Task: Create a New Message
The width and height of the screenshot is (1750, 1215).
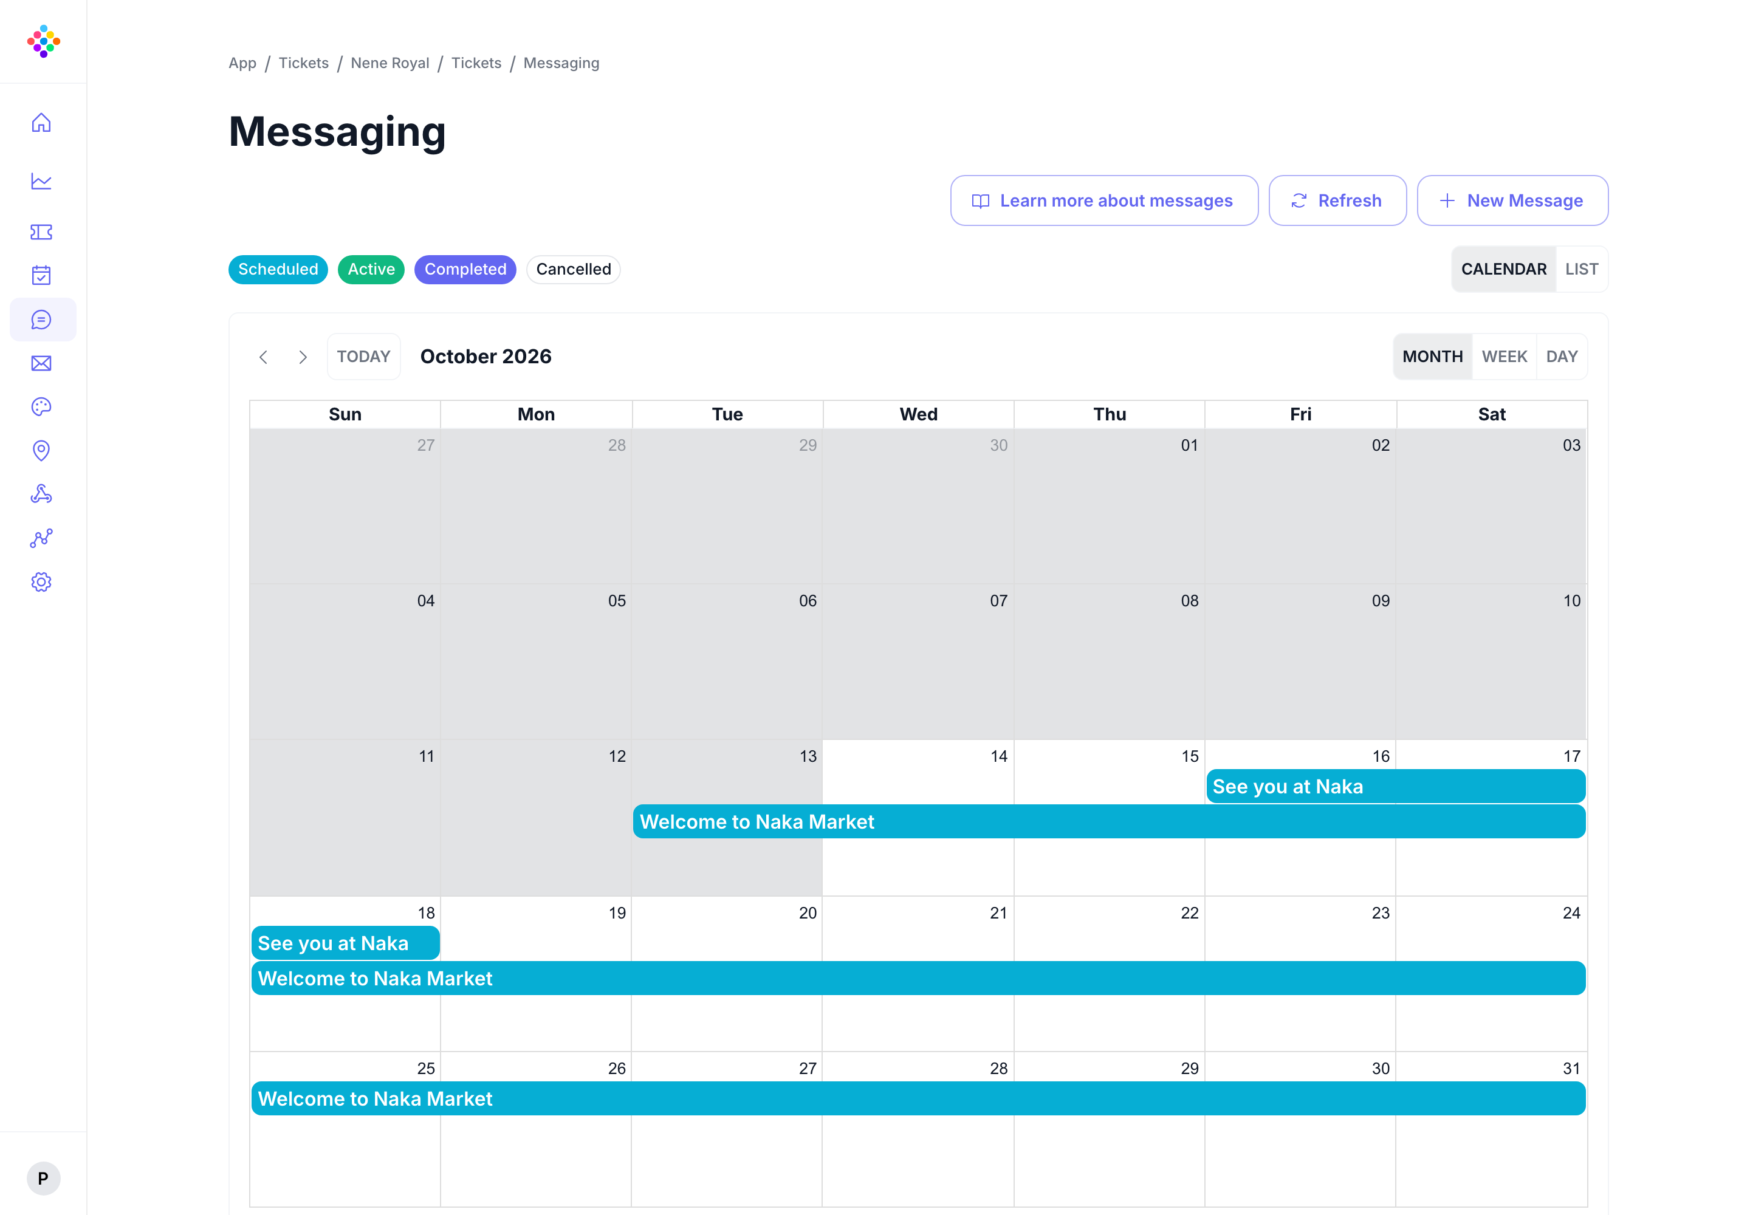Action: [x=1512, y=200]
